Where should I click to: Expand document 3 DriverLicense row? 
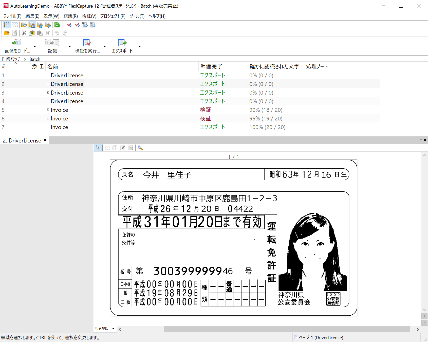48,93
